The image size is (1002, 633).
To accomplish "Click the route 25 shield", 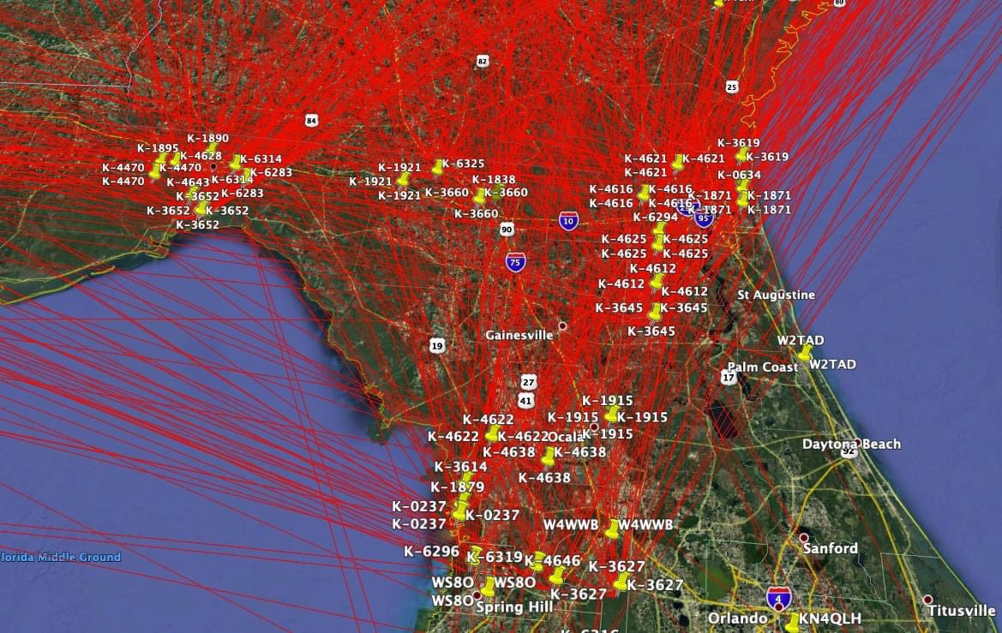I will coord(732,87).
